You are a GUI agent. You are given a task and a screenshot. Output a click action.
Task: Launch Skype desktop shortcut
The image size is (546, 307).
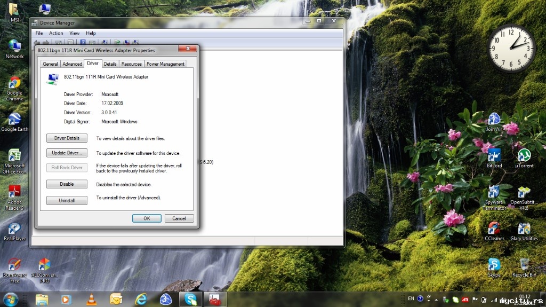pos(494,268)
